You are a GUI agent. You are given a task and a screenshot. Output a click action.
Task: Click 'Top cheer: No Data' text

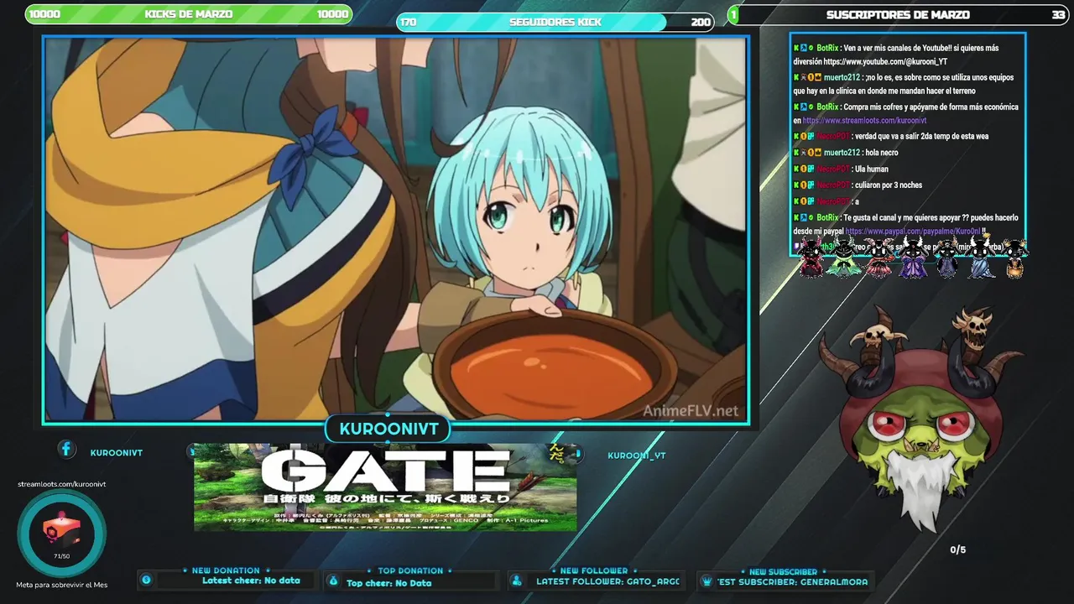click(388, 583)
